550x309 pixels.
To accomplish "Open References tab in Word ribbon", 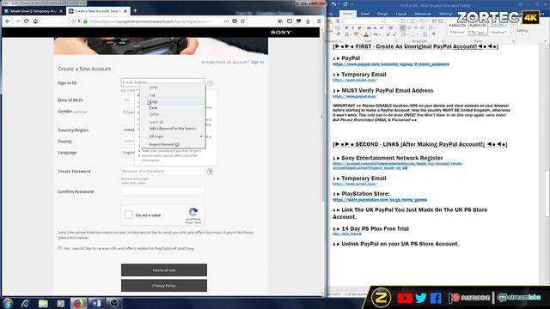I will point(423,14).
